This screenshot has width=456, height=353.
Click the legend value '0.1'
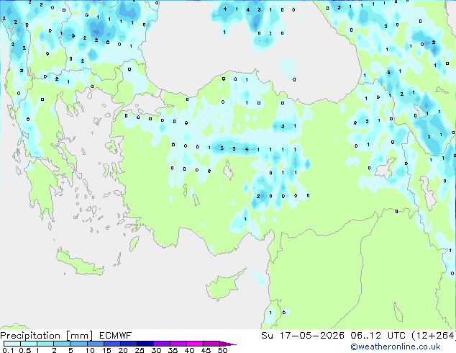8,350
